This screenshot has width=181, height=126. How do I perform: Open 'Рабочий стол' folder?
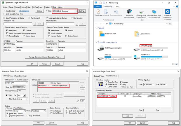coord(107,34)
